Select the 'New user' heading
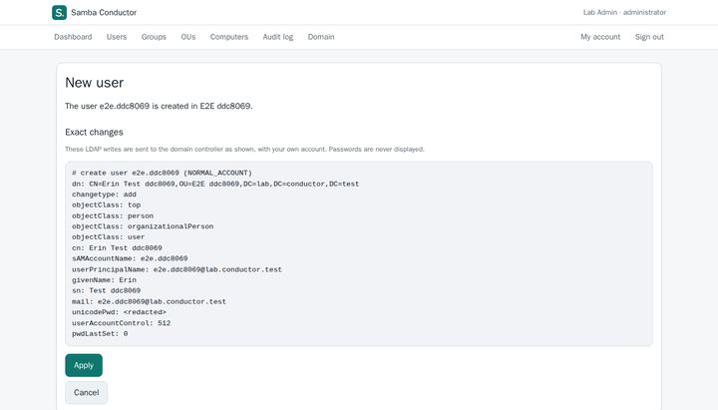 [x=95, y=83]
